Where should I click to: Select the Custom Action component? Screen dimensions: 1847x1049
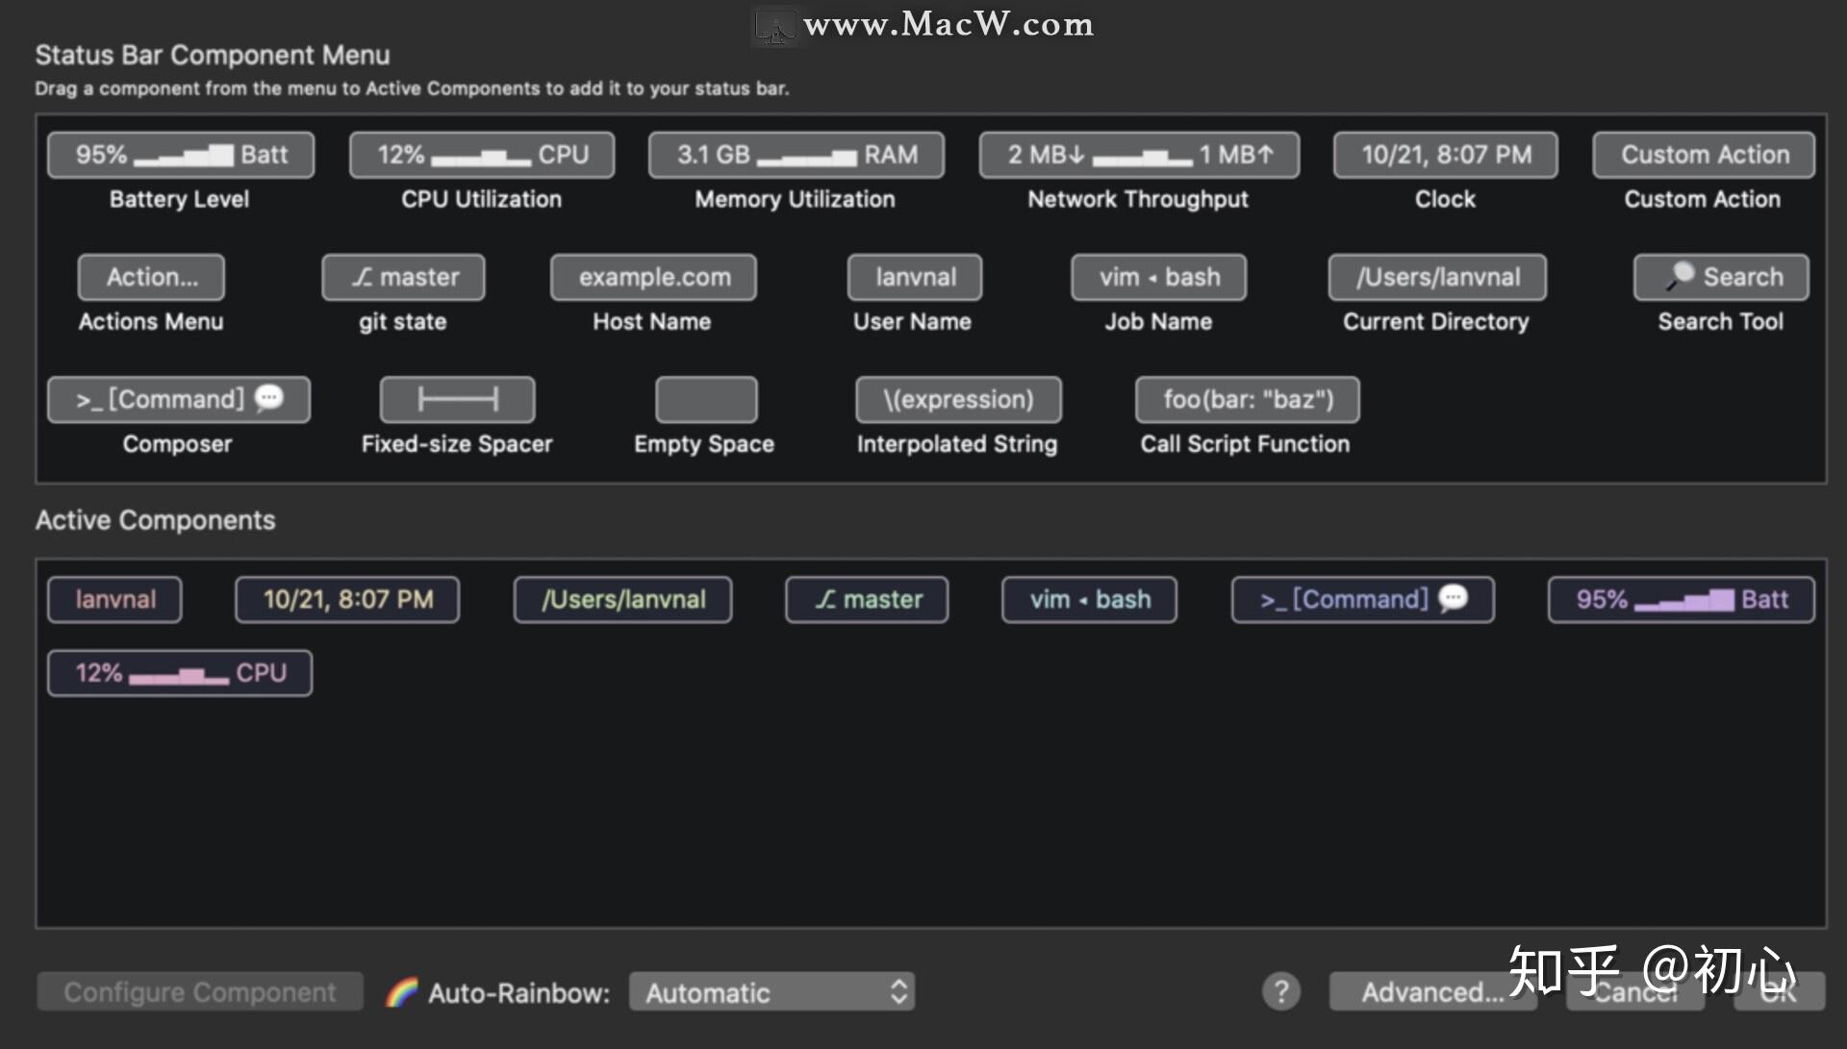(1702, 154)
